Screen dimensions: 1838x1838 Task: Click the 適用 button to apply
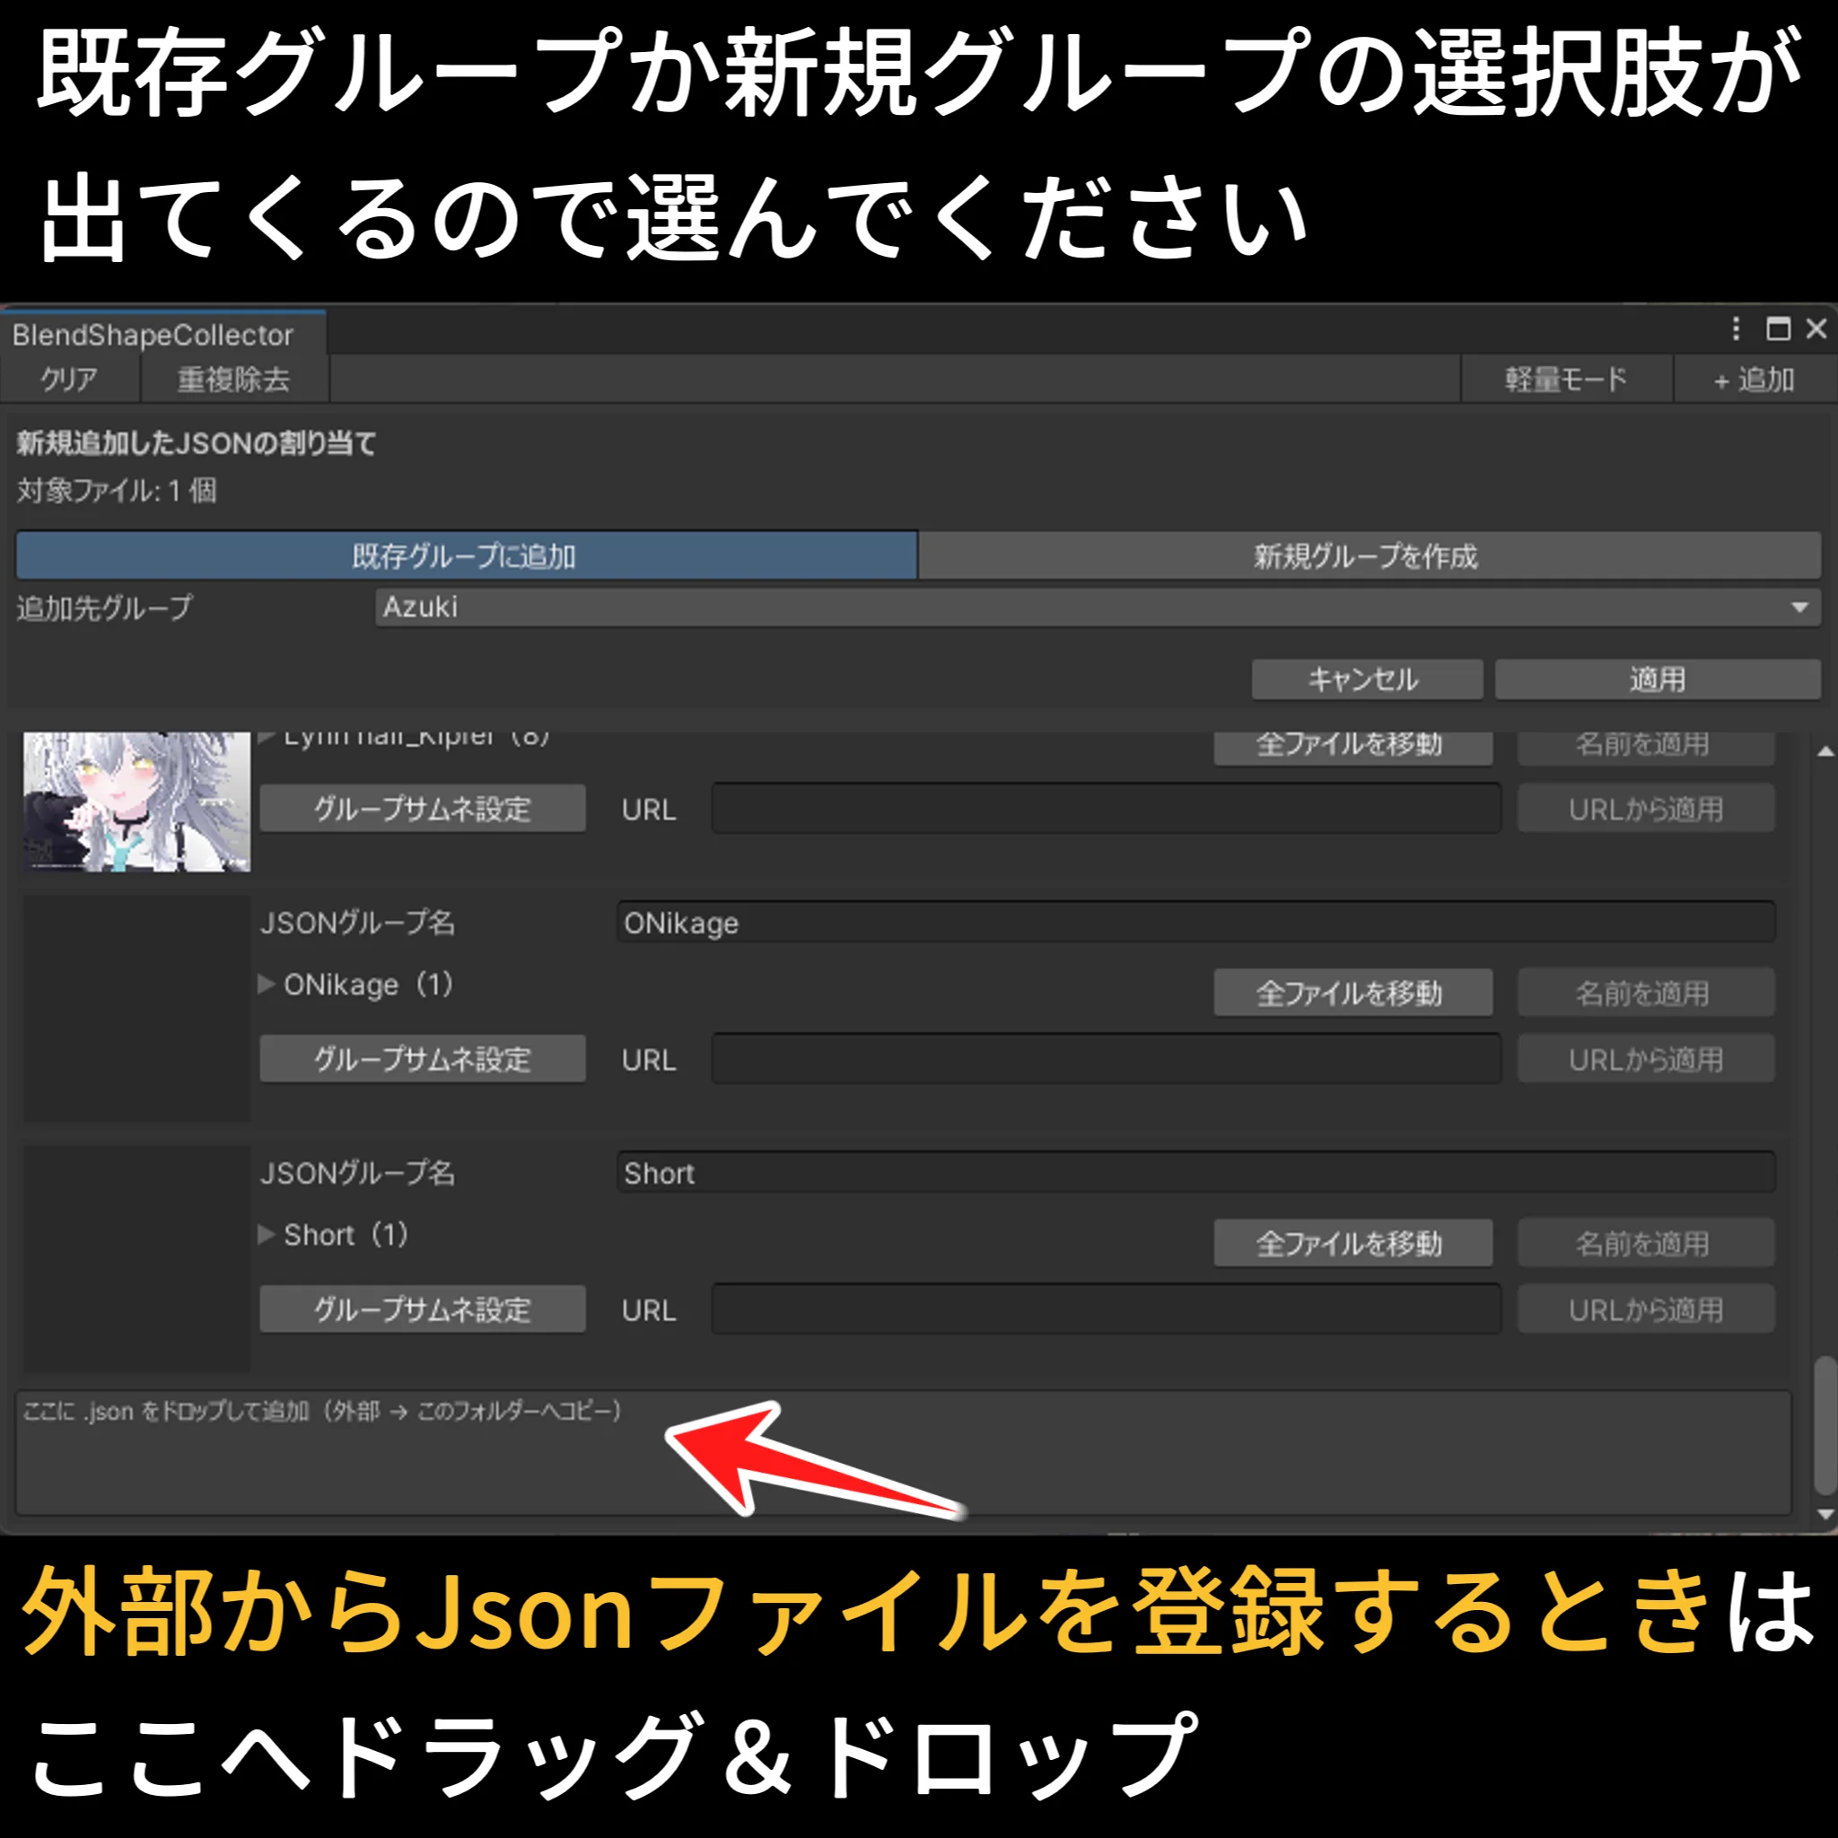[1658, 679]
